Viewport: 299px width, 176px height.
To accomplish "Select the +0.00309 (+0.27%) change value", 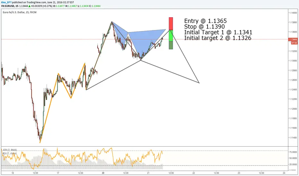I will click(x=42, y=6).
